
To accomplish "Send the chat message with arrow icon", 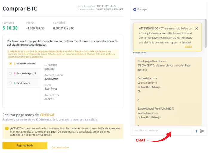I will coord(202,131).
